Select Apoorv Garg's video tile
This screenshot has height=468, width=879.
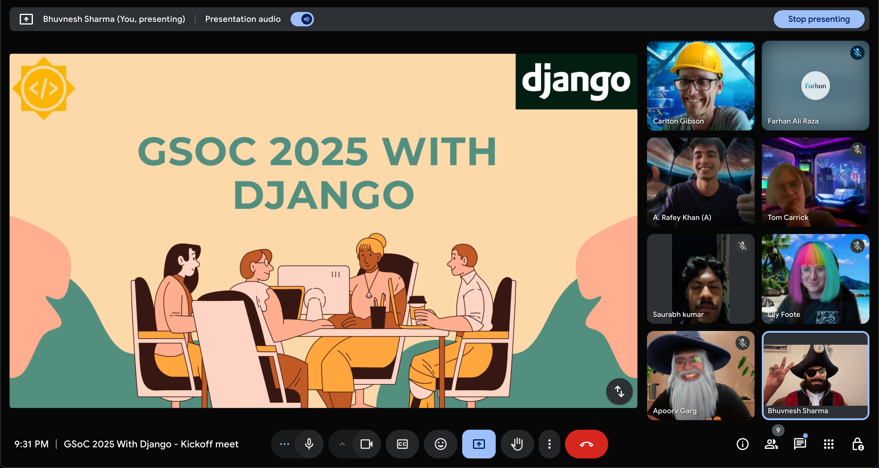pos(701,376)
